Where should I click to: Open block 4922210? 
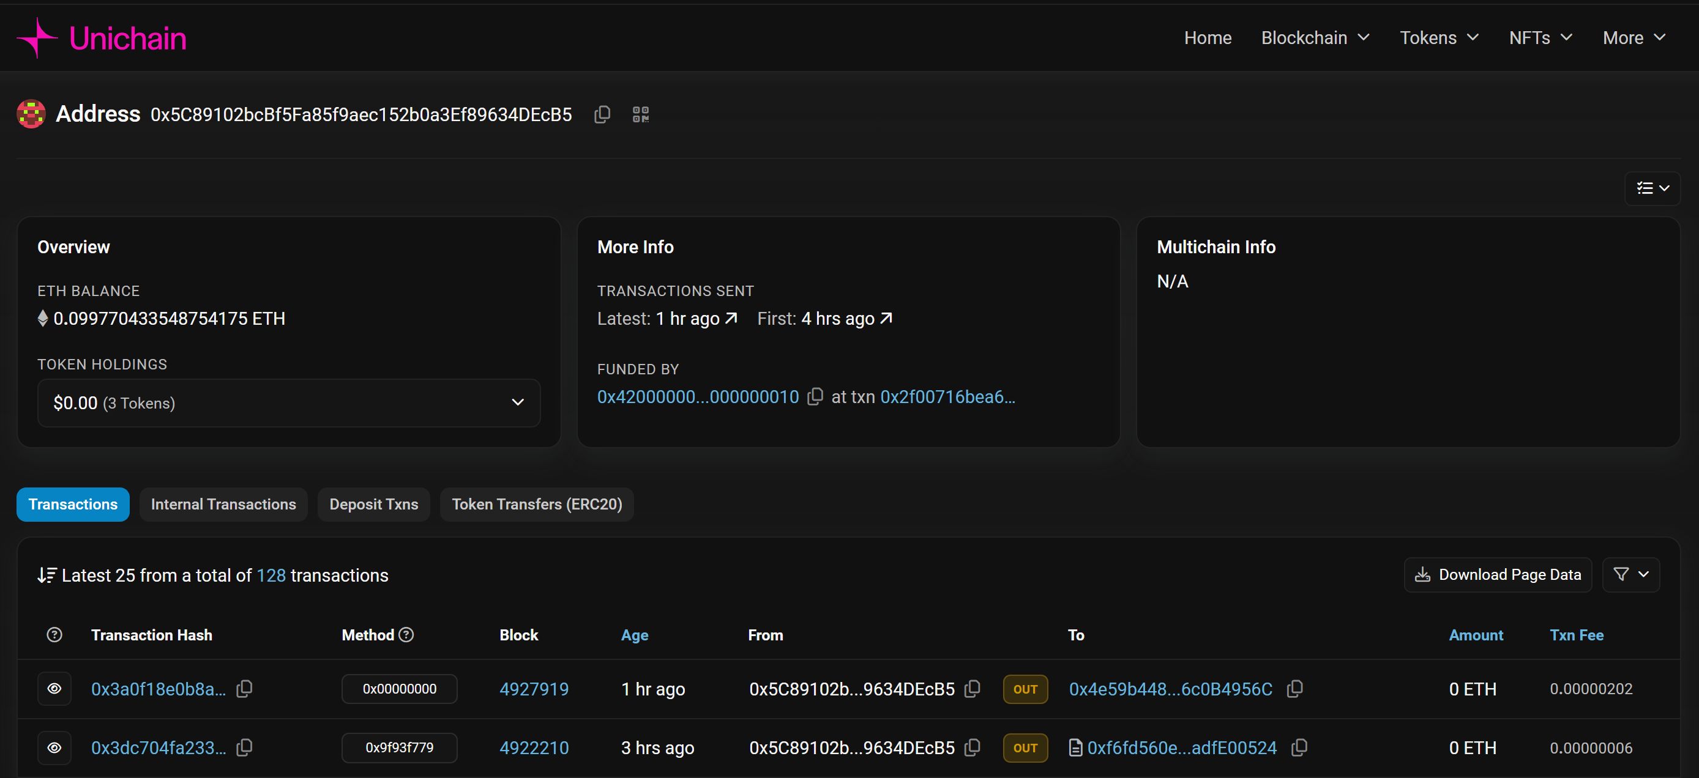[534, 747]
